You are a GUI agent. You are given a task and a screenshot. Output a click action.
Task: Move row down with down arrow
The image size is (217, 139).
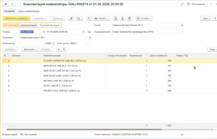pos(64,49)
